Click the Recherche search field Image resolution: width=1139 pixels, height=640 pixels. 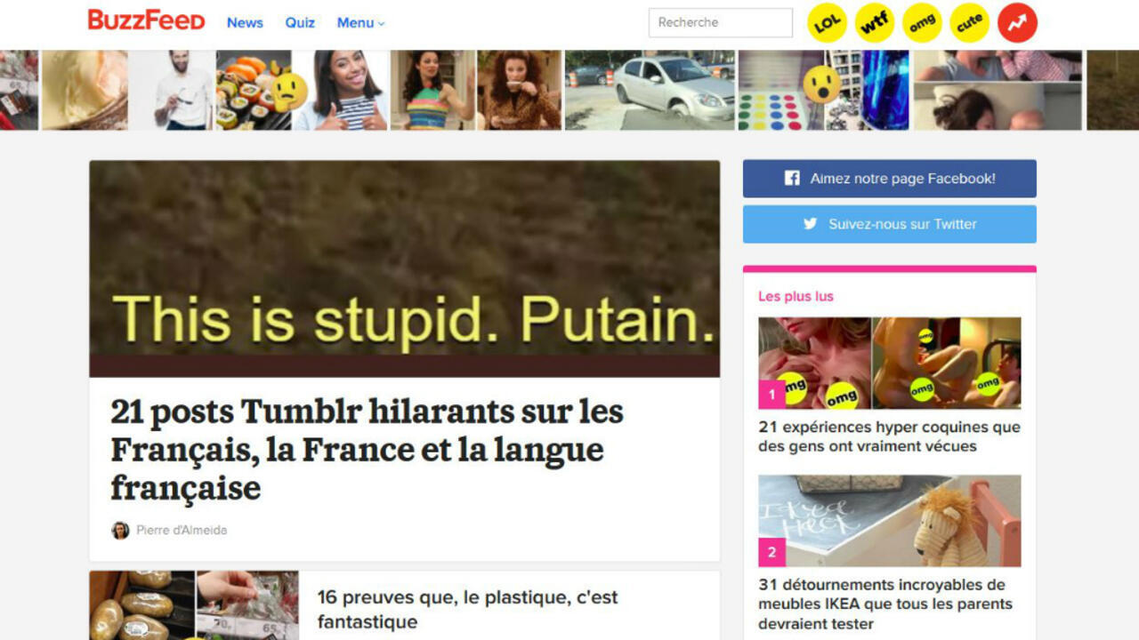click(721, 23)
